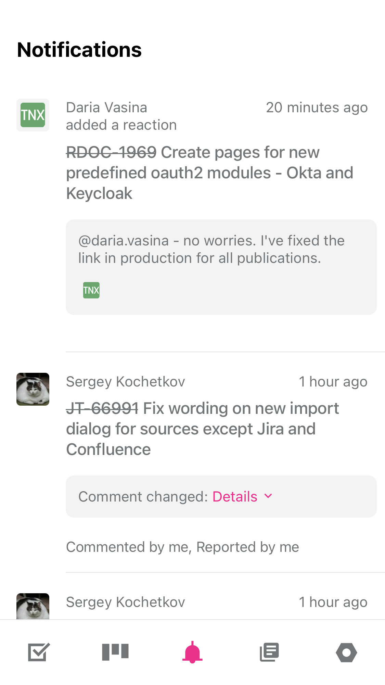The height and width of the screenshot is (685, 385).
Task: Tap the TNX reaction inside the comment
Action: (x=91, y=290)
